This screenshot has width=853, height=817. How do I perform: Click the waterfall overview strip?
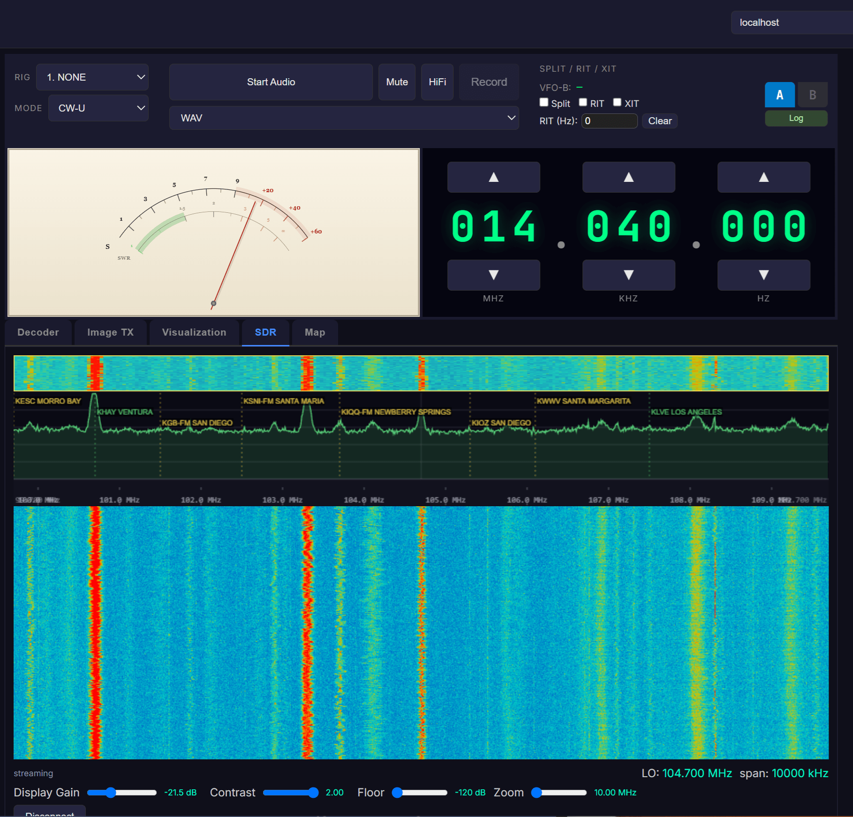421,373
